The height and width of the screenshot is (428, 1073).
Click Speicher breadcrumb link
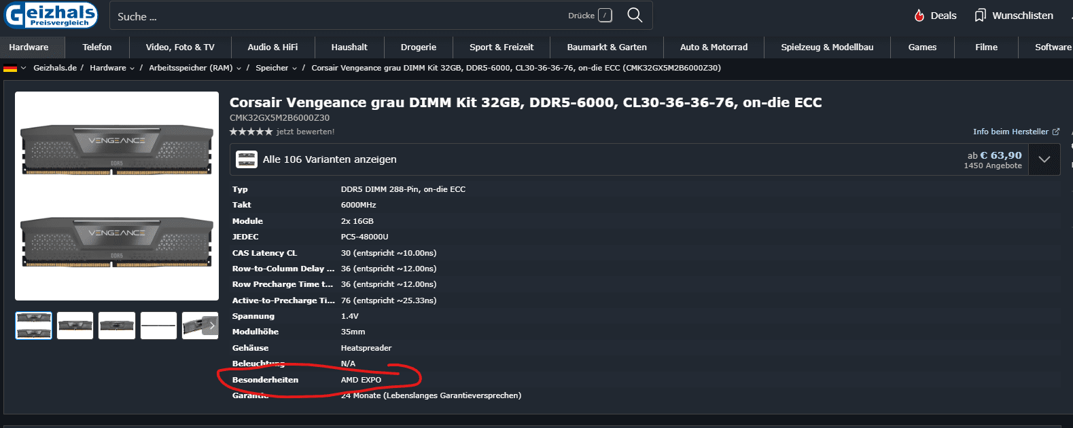click(272, 68)
